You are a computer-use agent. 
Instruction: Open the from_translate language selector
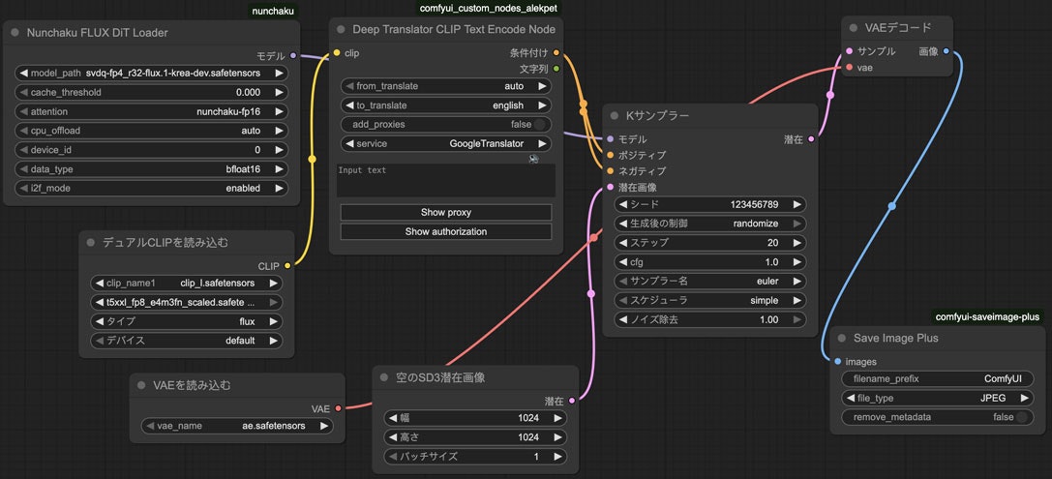pyautogui.click(x=446, y=86)
